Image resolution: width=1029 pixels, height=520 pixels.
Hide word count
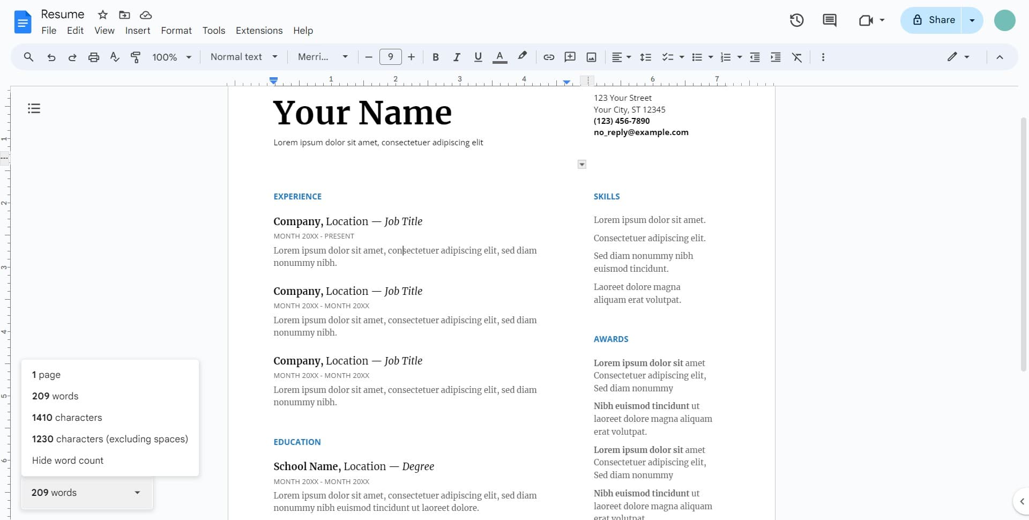68,460
